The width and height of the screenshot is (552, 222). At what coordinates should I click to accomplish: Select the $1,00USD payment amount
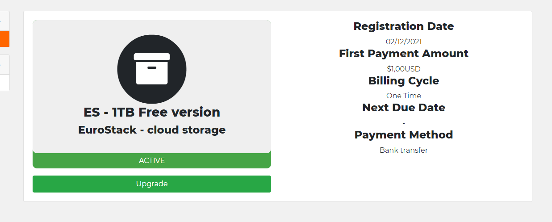(x=404, y=69)
